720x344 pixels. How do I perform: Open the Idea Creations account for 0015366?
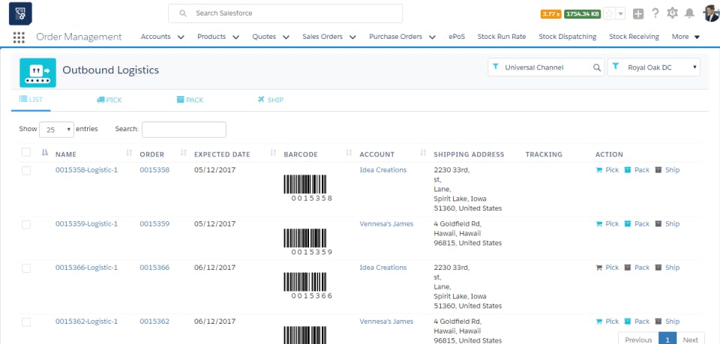[383, 268]
